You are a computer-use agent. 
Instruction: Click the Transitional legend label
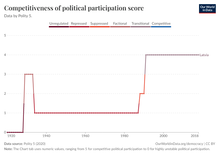tap(140, 24)
